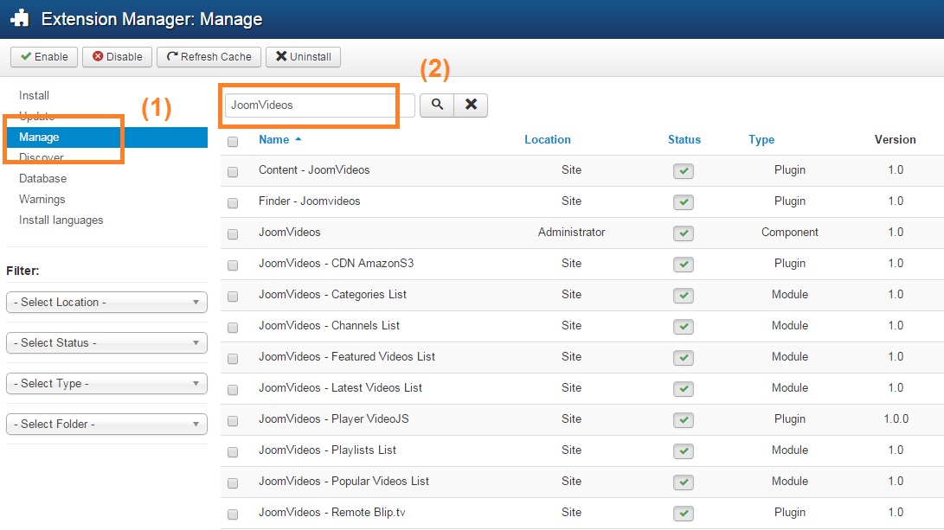
Task: Open the Select Location dropdown
Action: tap(106, 302)
